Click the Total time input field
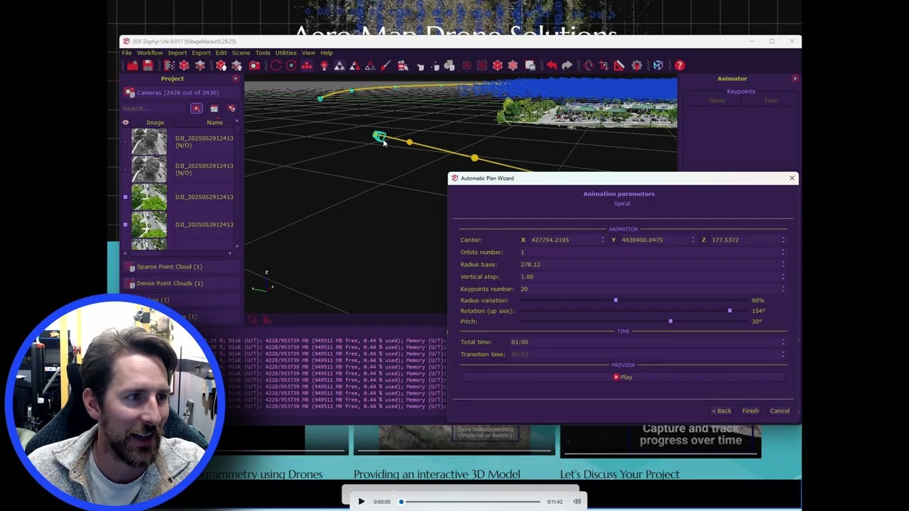This screenshot has height=511, width=909. (645, 342)
